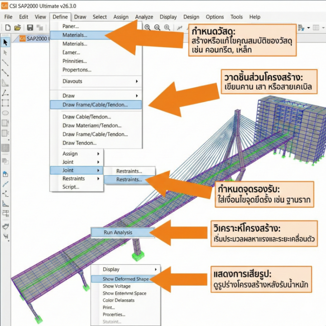This screenshot has height=326, width=326.
Task: Expand the Diavouts submenu arrow
Action: (137, 81)
